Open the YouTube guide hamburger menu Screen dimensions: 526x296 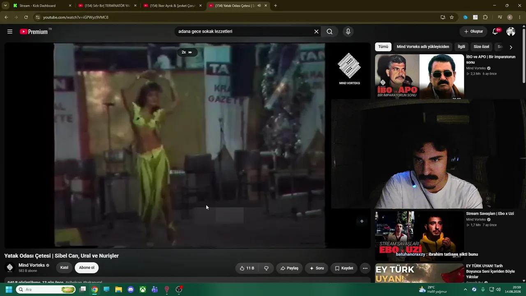pos(10,32)
